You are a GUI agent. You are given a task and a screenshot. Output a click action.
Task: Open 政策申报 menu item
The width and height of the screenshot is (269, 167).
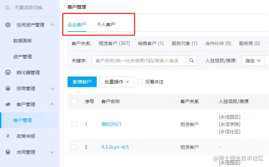tap(26, 136)
